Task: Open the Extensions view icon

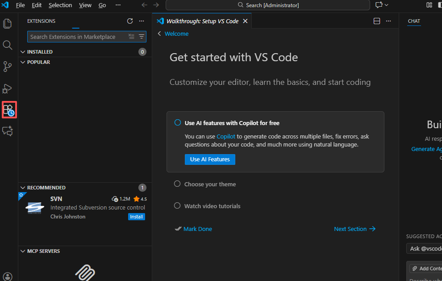Action: (x=9, y=110)
